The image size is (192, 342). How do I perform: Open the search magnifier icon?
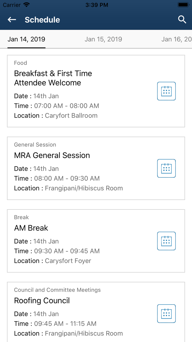182,20
